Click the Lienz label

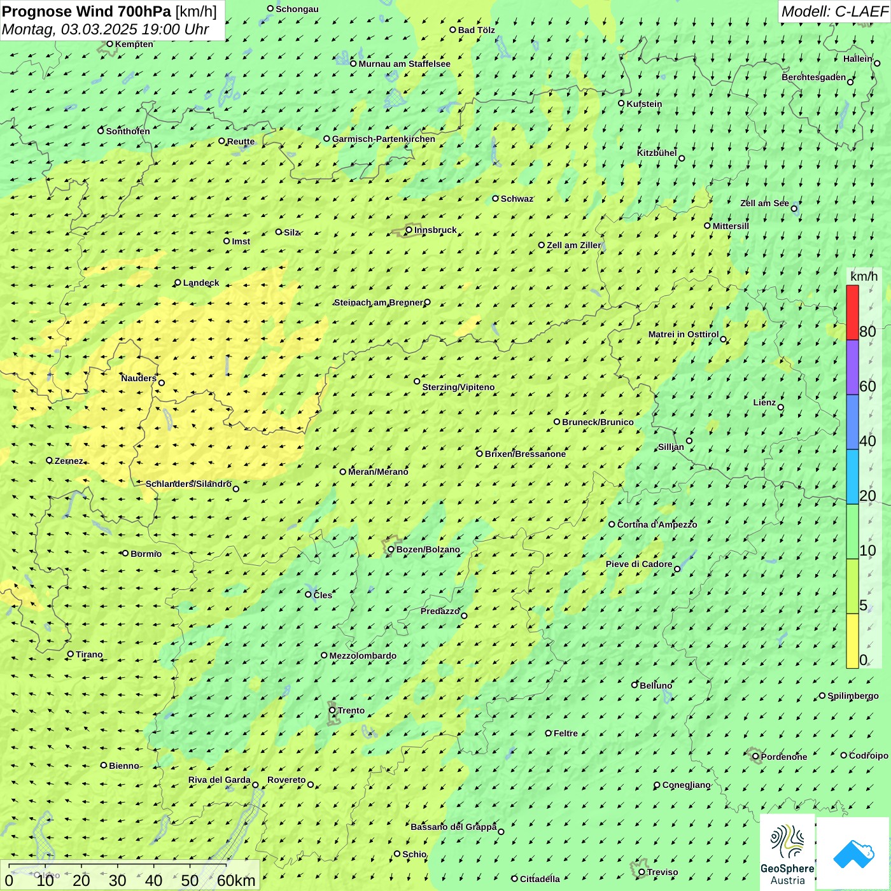764,402
